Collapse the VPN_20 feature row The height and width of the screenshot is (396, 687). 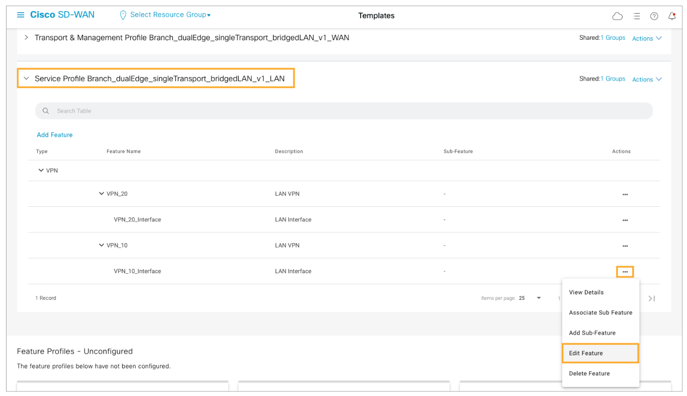(x=102, y=194)
